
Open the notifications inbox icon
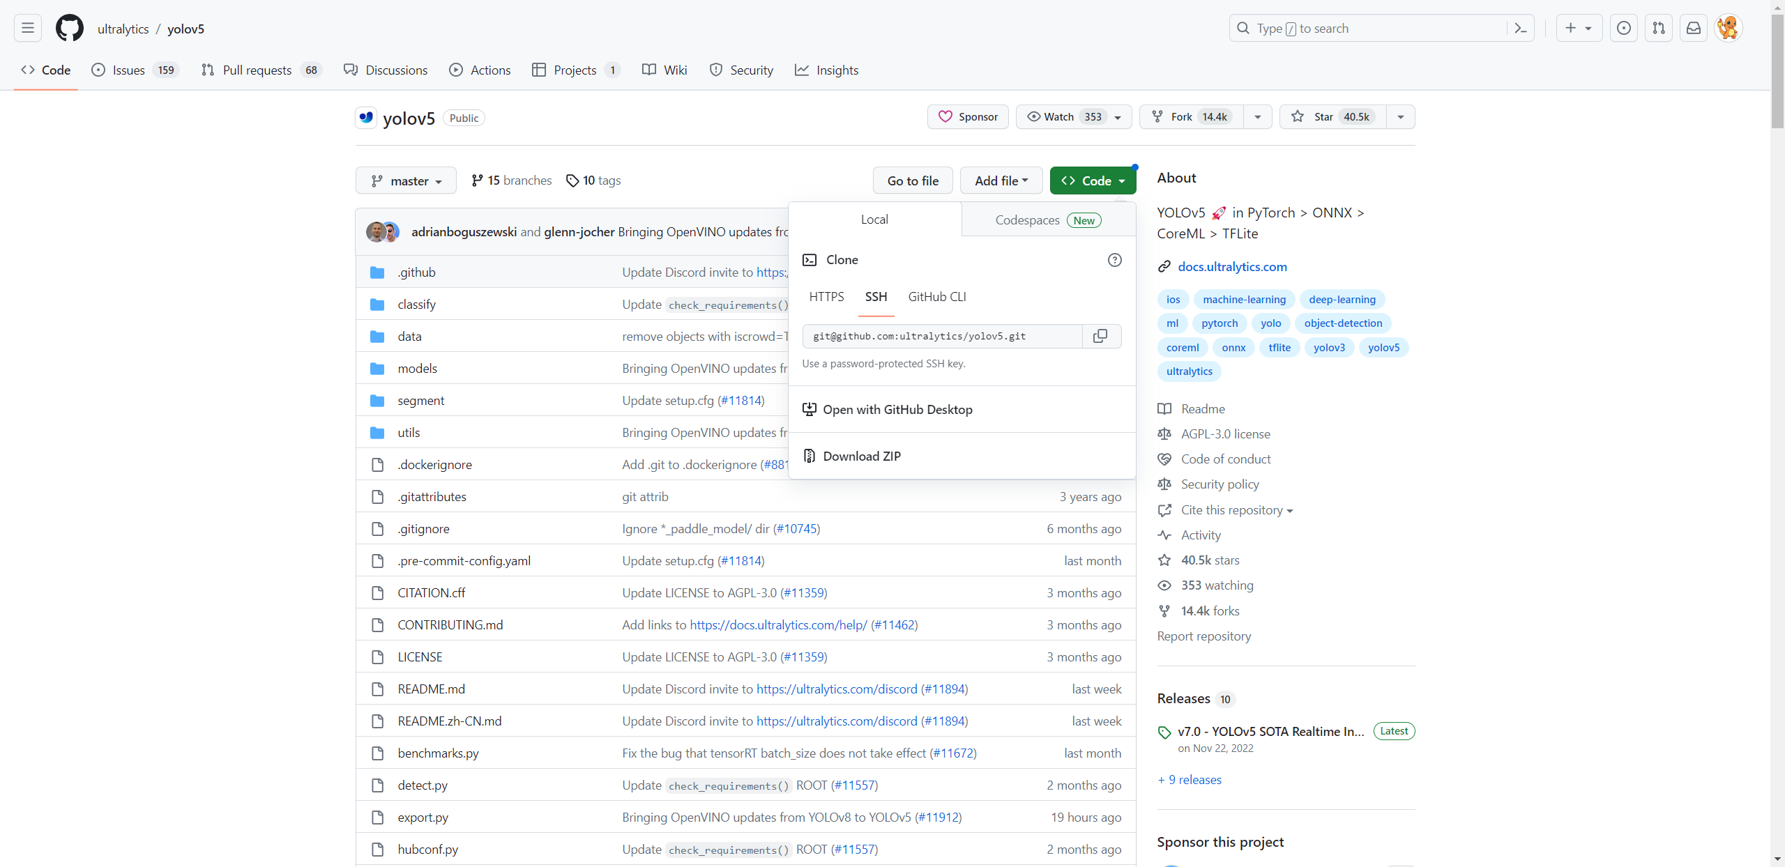click(1694, 29)
